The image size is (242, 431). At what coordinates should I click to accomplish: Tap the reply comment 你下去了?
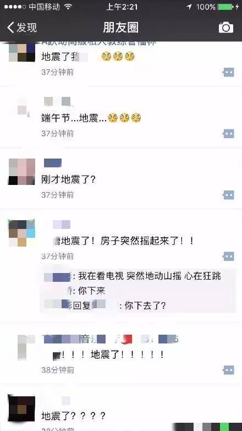[x=105, y=305]
